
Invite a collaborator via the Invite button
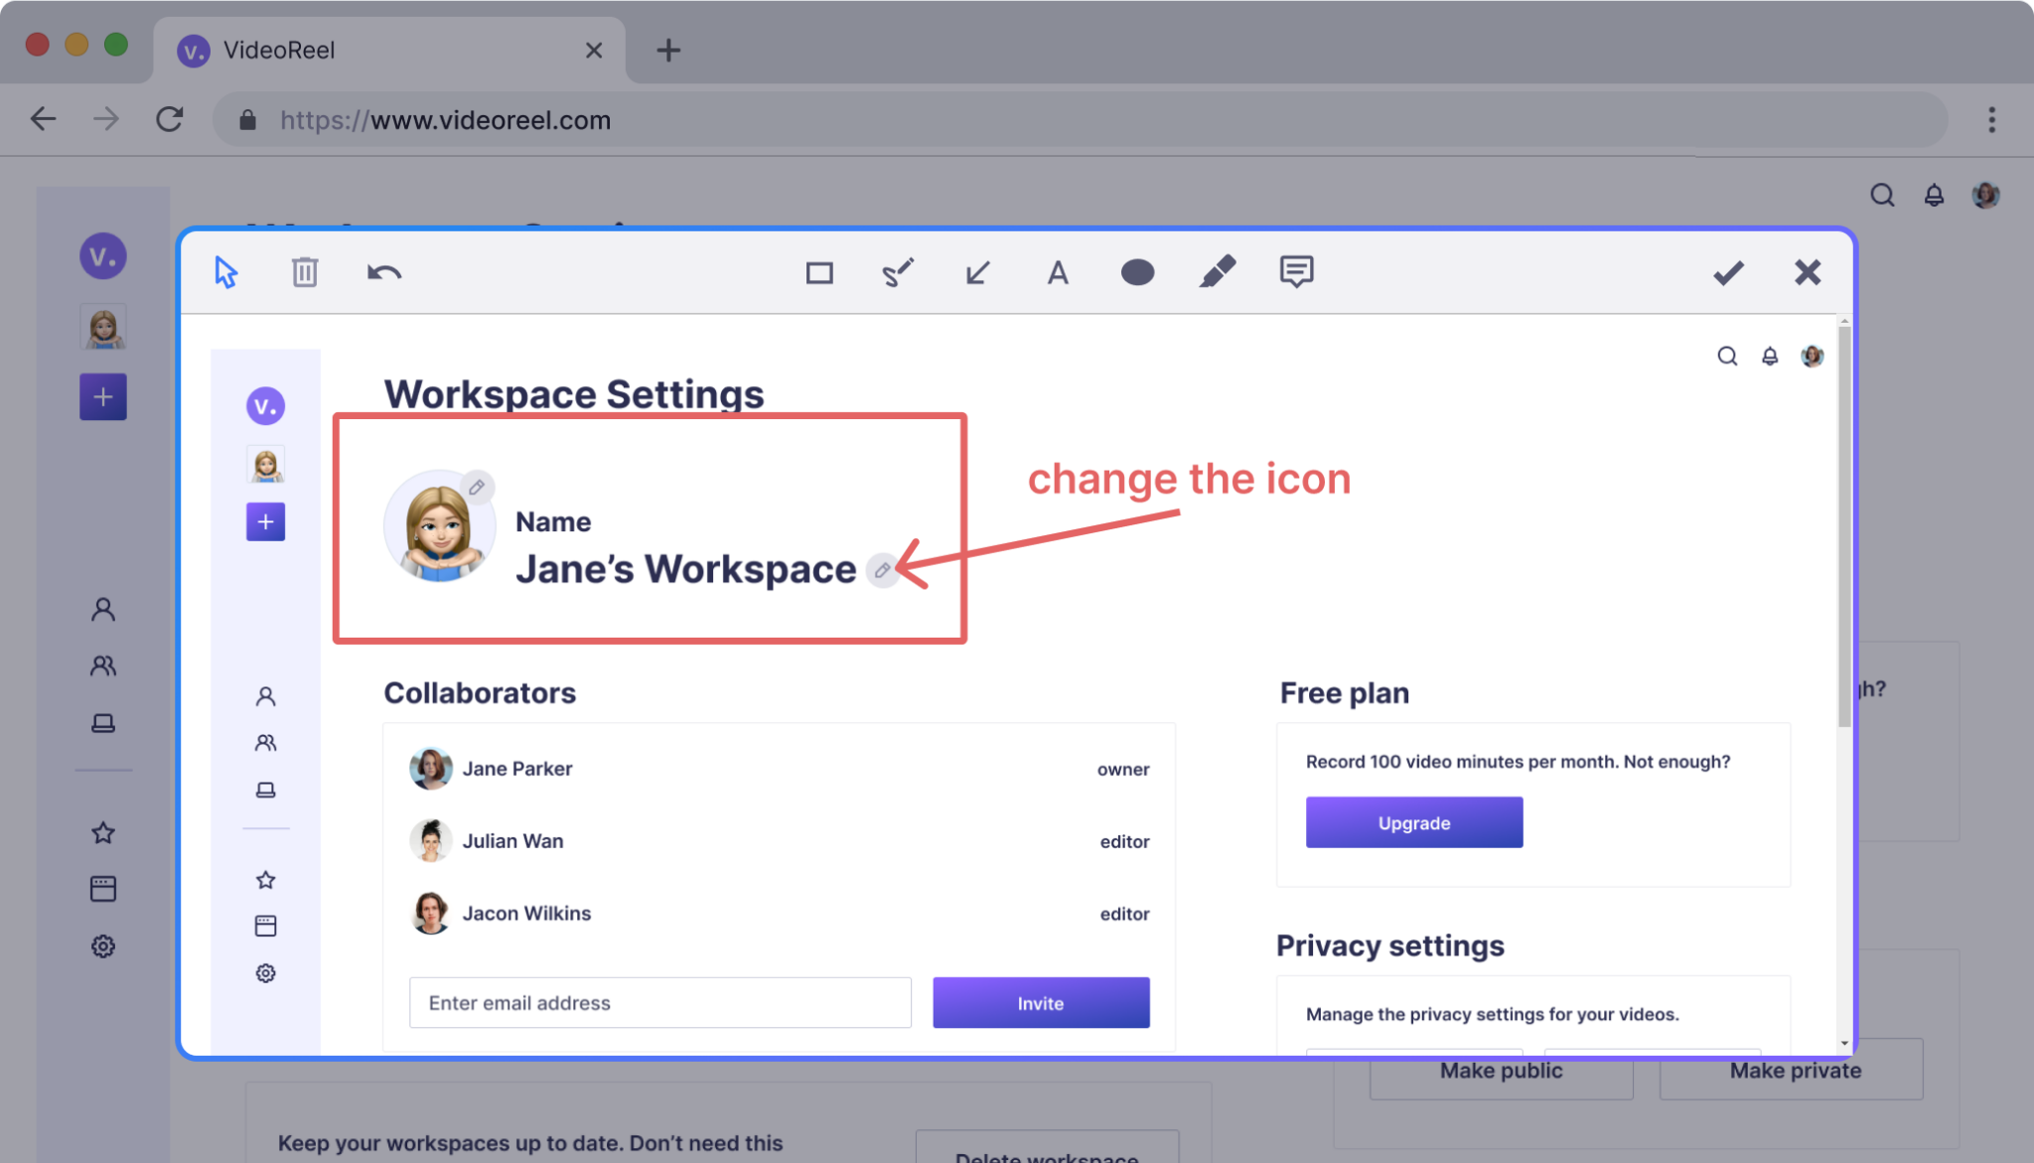[x=1040, y=1002]
